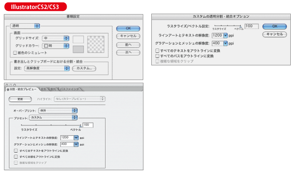
Task: Switch to the 変形 tab
Action: [x=44, y=89]
